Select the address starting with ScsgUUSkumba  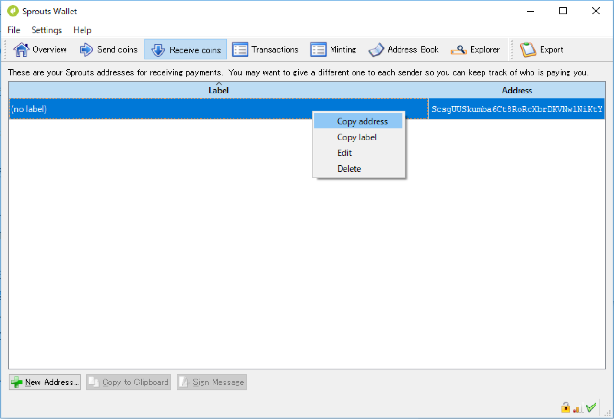pyautogui.click(x=517, y=109)
